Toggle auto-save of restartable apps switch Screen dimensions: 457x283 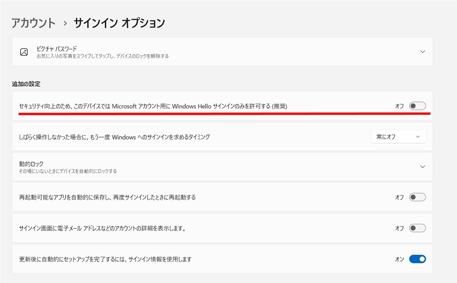(x=417, y=197)
